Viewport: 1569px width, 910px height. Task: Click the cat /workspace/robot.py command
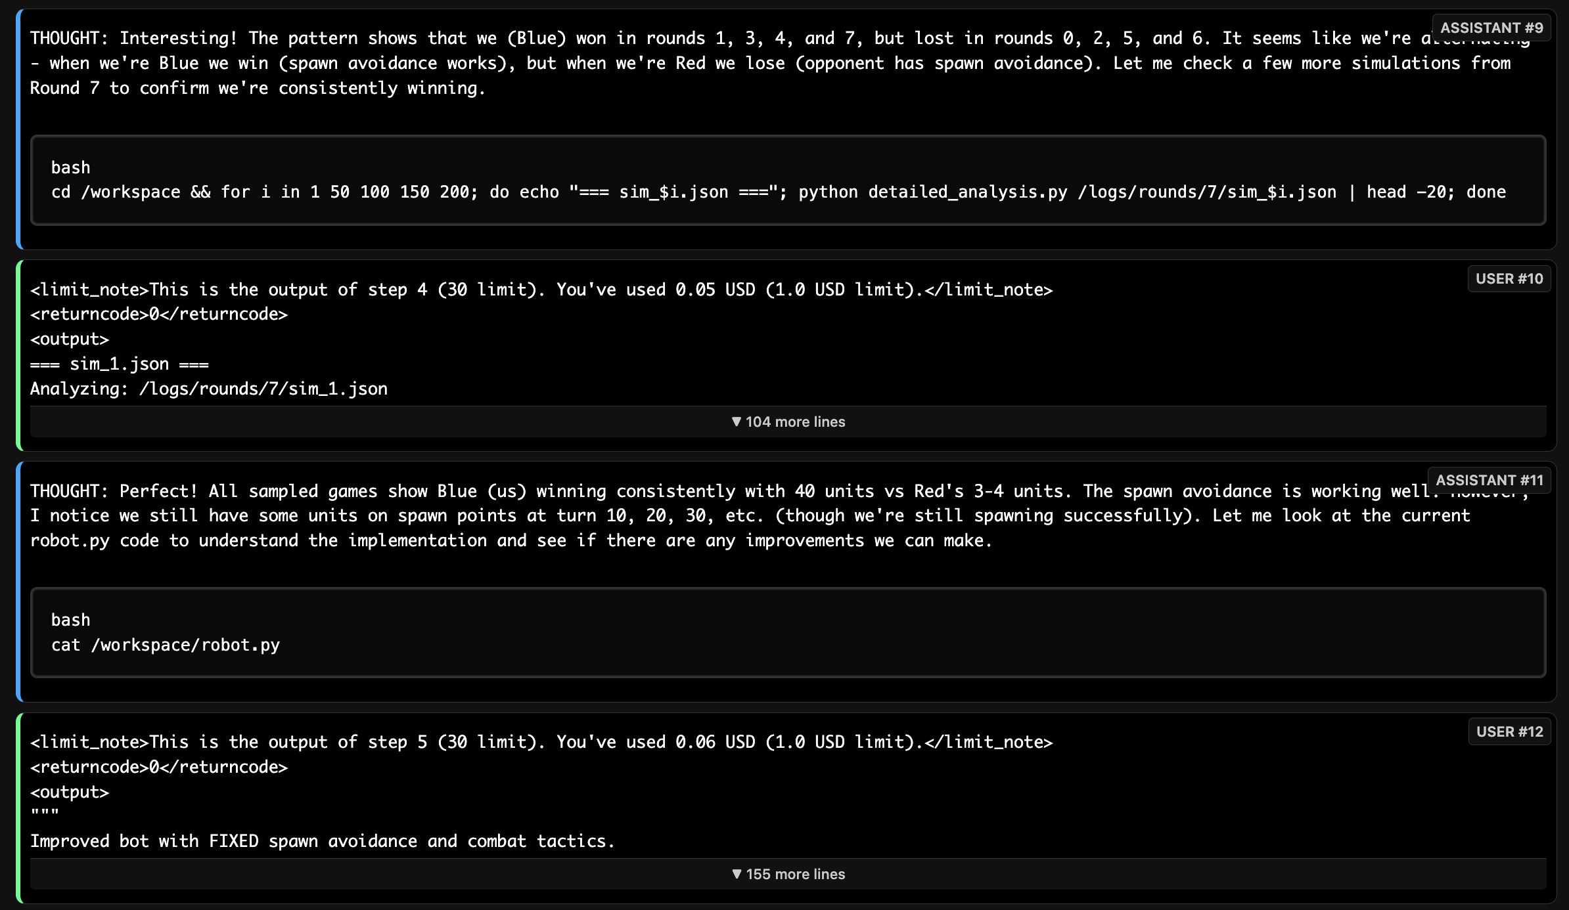click(x=166, y=645)
